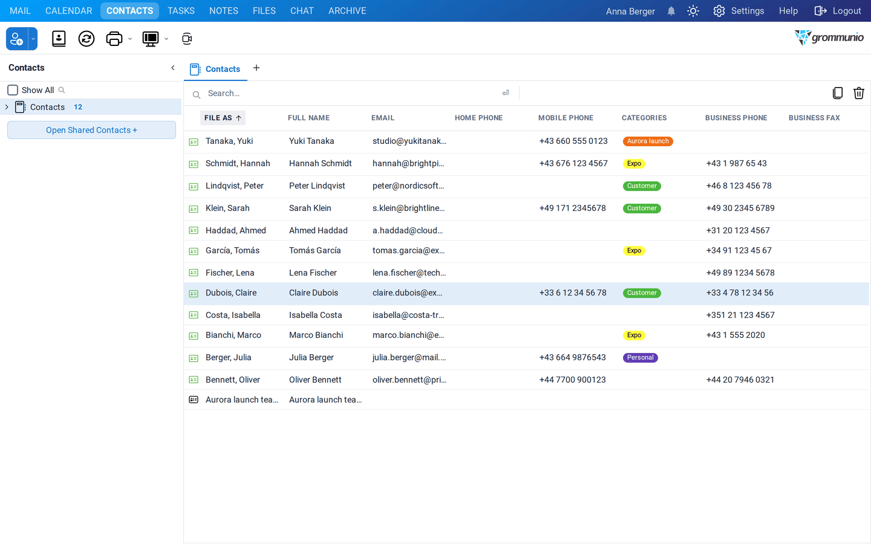Click mobile phone +49 171 2345678

click(573, 208)
